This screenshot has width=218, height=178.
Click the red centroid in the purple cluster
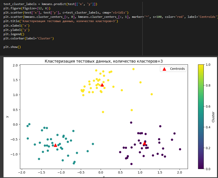click(144, 143)
